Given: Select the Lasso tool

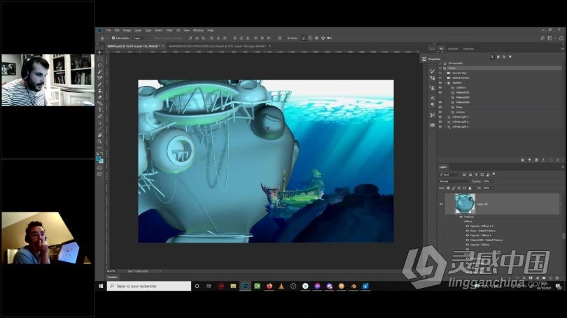Looking at the screenshot, I should pyautogui.click(x=100, y=65).
